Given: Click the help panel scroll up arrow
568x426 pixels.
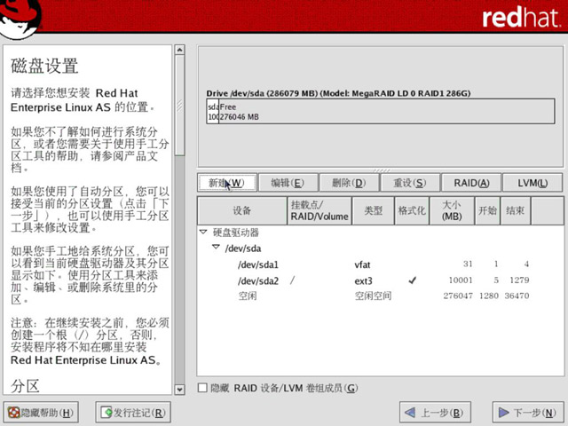Looking at the screenshot, I should tap(179, 50).
